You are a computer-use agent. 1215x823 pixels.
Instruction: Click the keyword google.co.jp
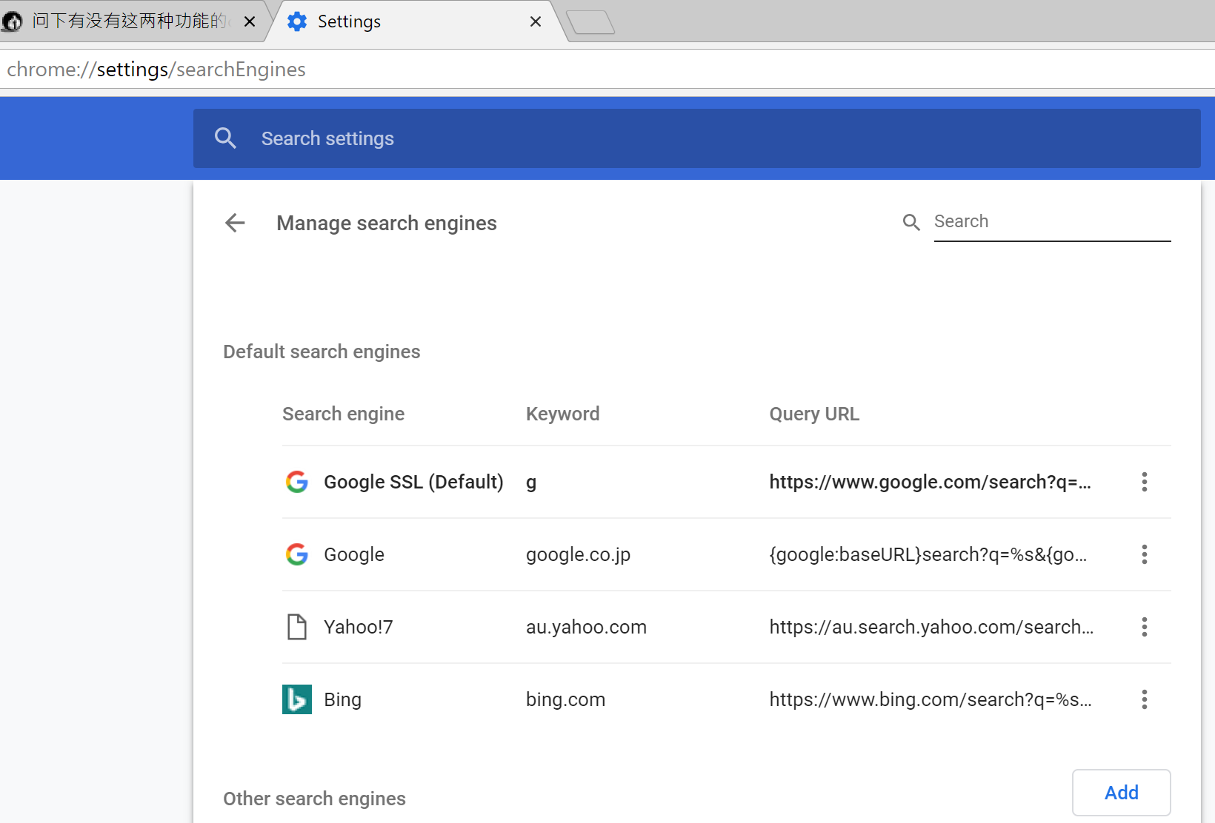tap(579, 554)
